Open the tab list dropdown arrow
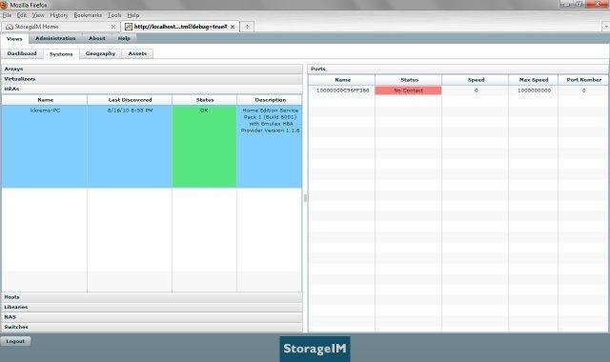 (x=606, y=27)
